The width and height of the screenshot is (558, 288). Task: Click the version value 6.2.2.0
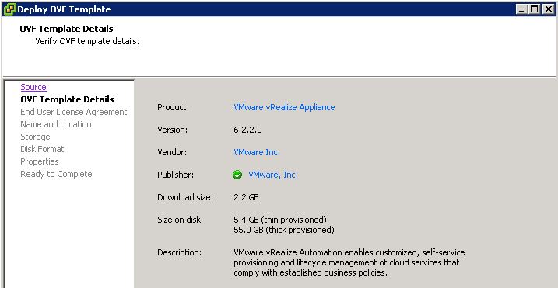tap(247, 130)
